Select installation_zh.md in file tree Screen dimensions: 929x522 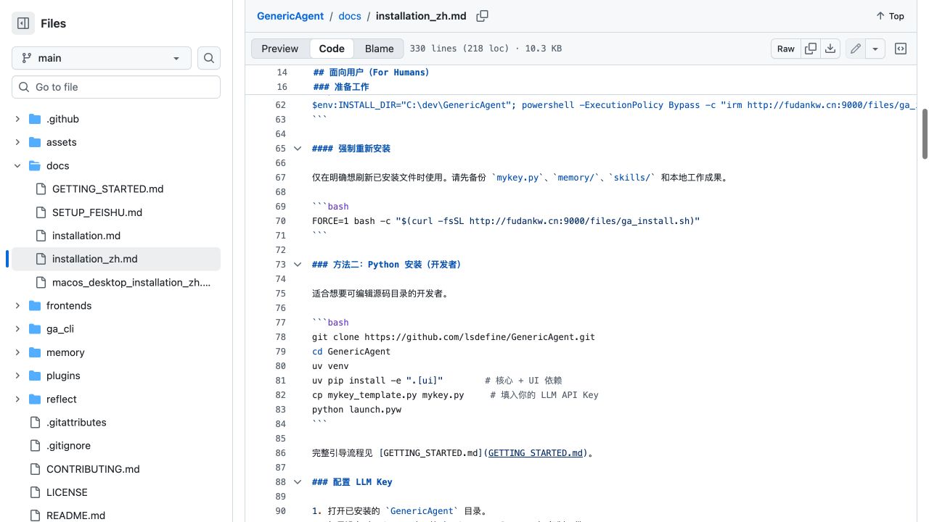click(116, 259)
